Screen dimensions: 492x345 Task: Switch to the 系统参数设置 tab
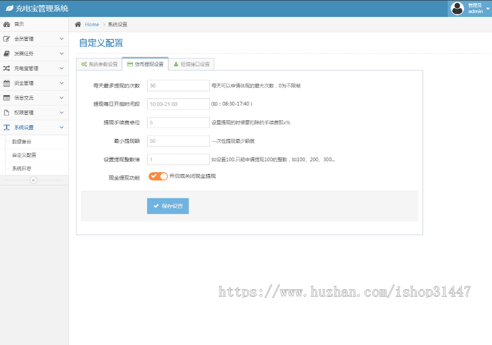[99, 64]
